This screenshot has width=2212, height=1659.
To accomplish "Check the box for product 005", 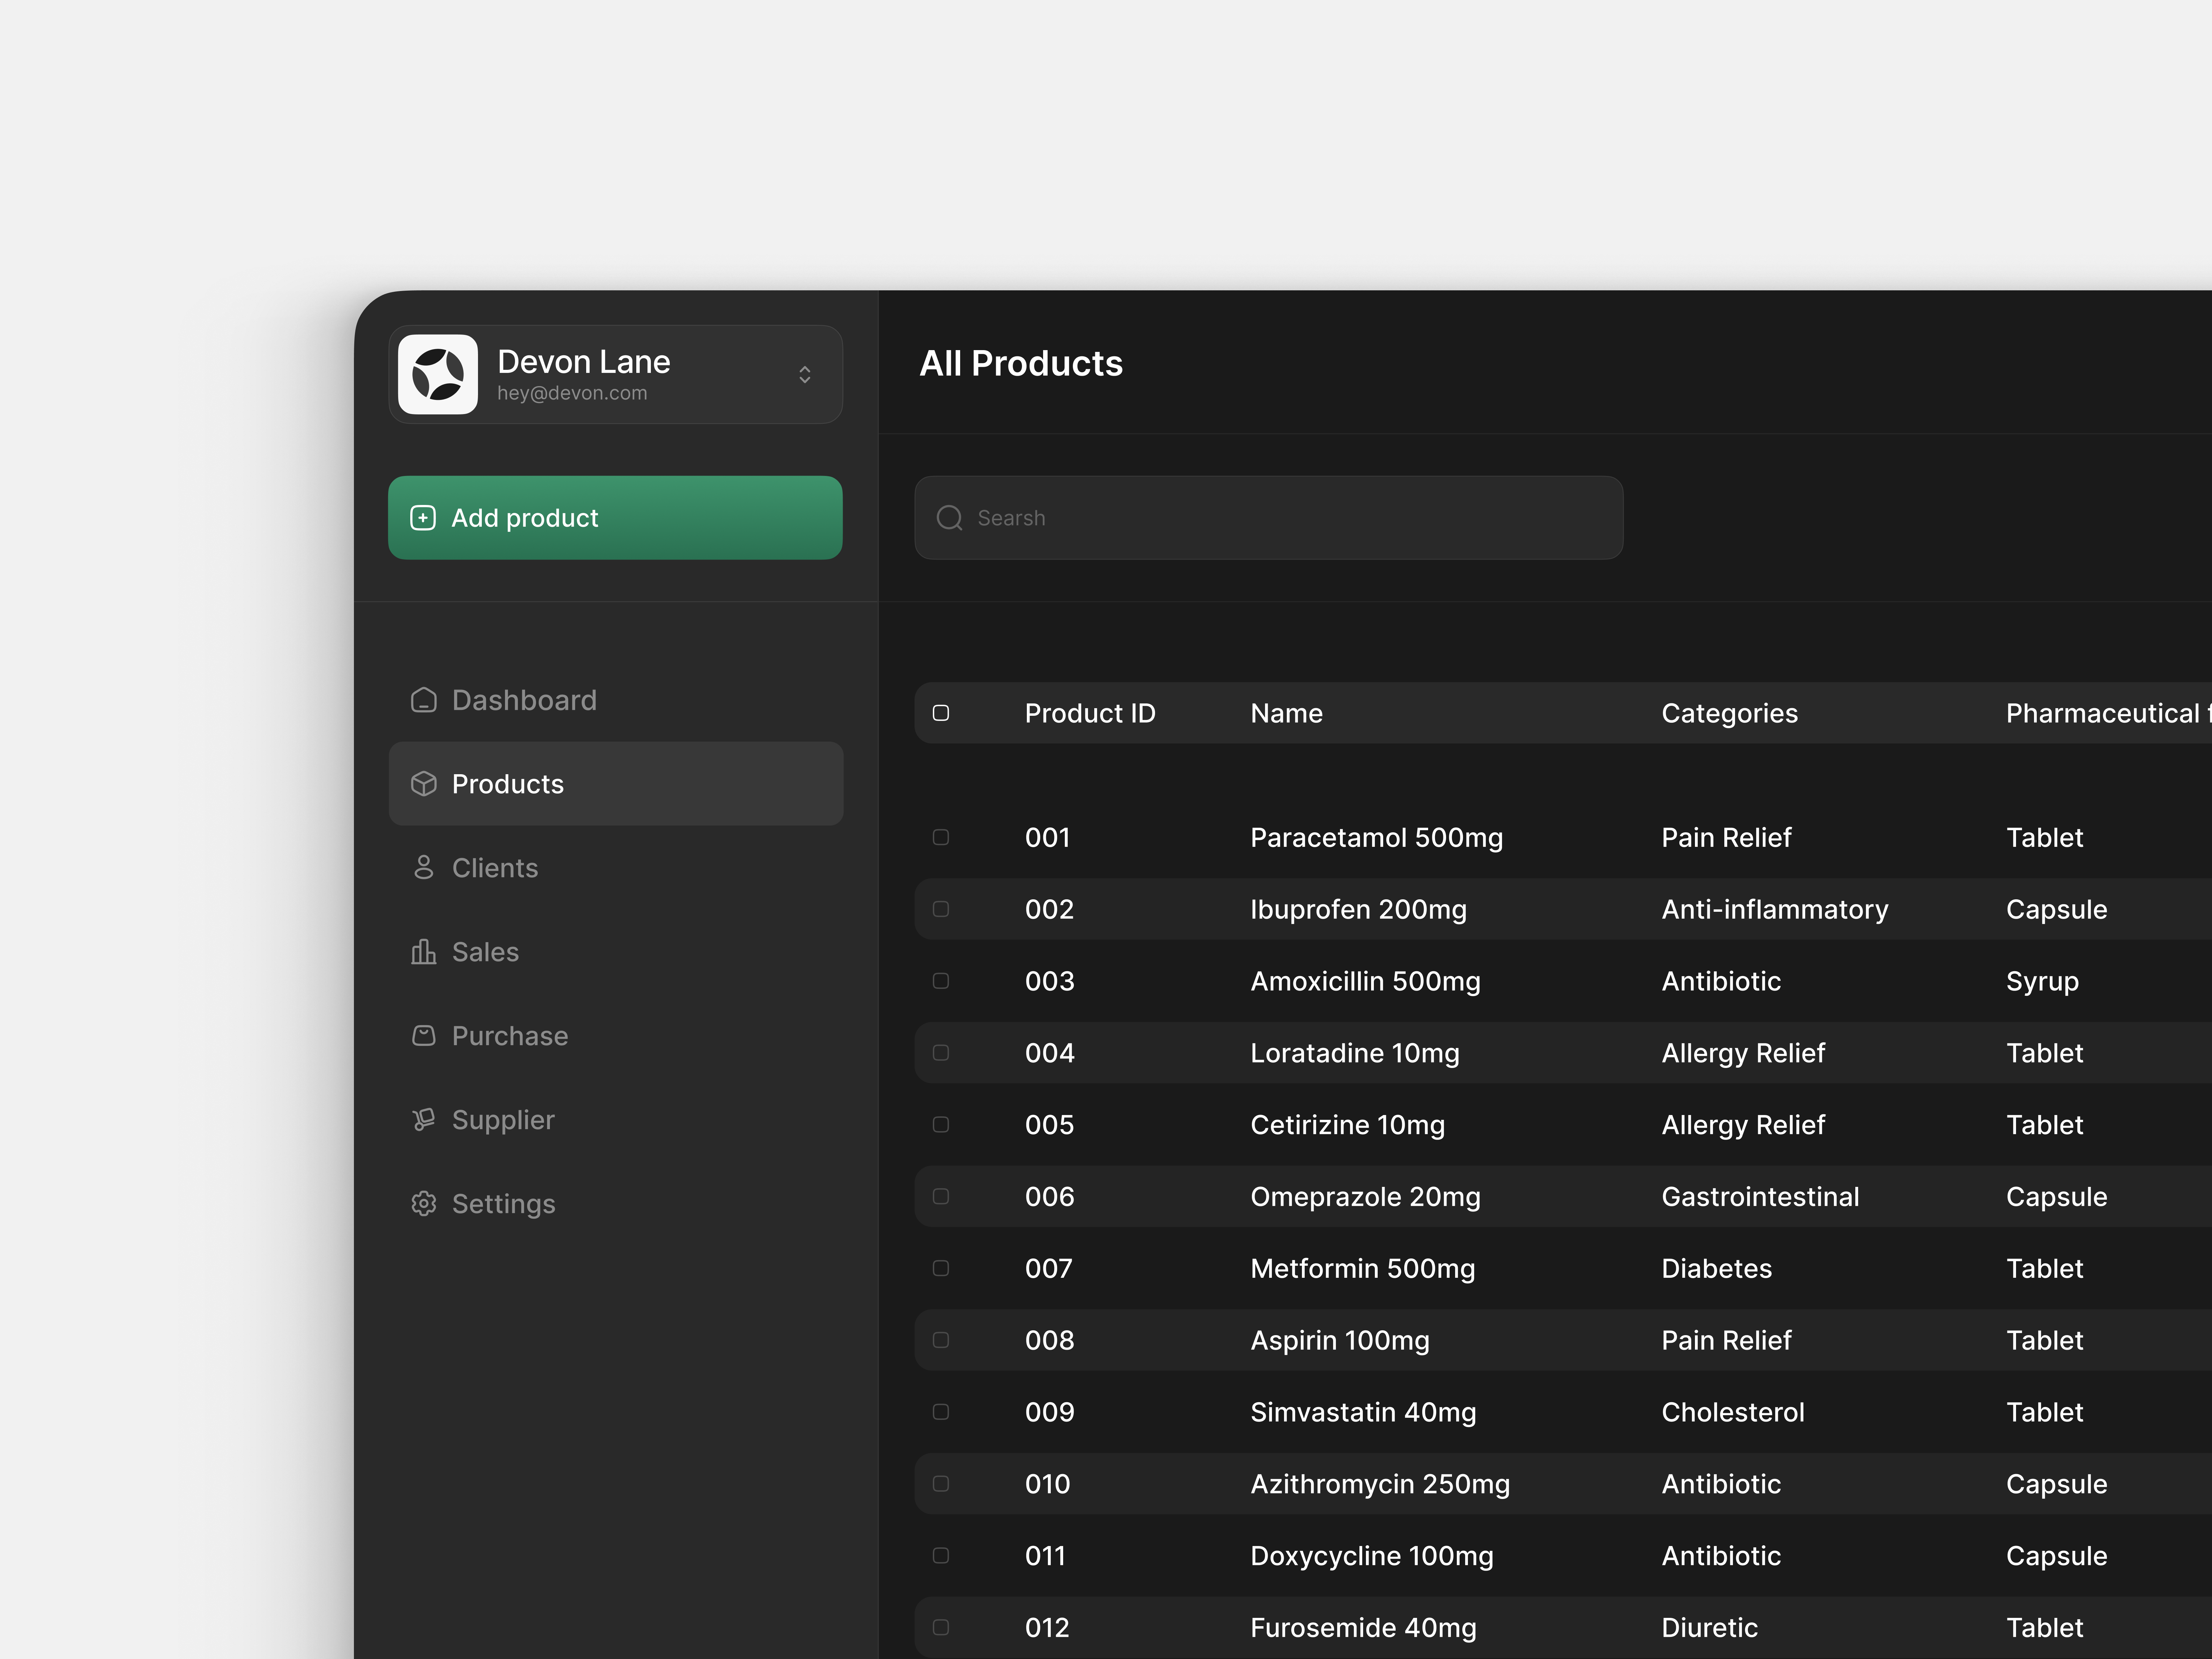I will pyautogui.click(x=941, y=1125).
